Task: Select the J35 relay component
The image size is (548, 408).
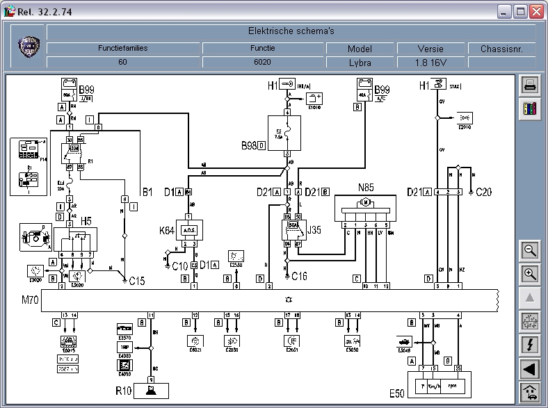Action: tap(294, 230)
